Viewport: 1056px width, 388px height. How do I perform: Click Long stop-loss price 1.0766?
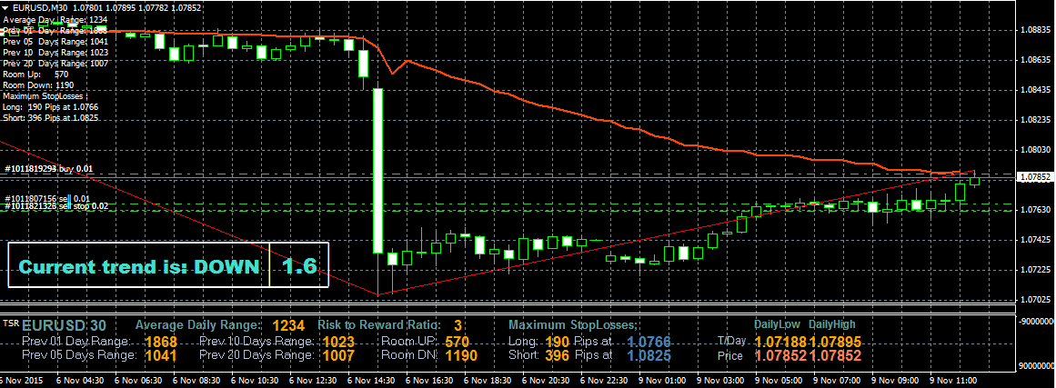click(649, 341)
